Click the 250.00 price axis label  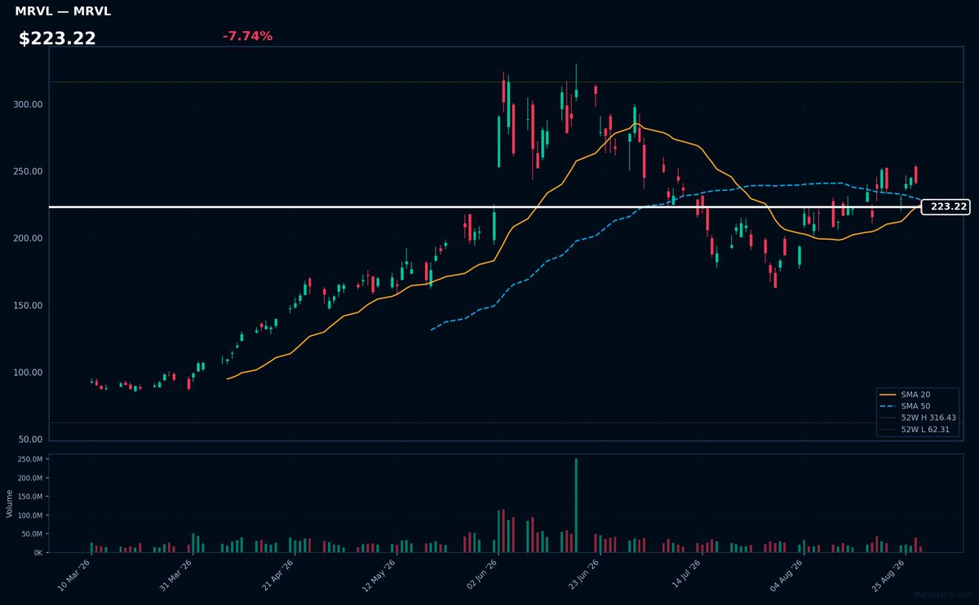28,172
